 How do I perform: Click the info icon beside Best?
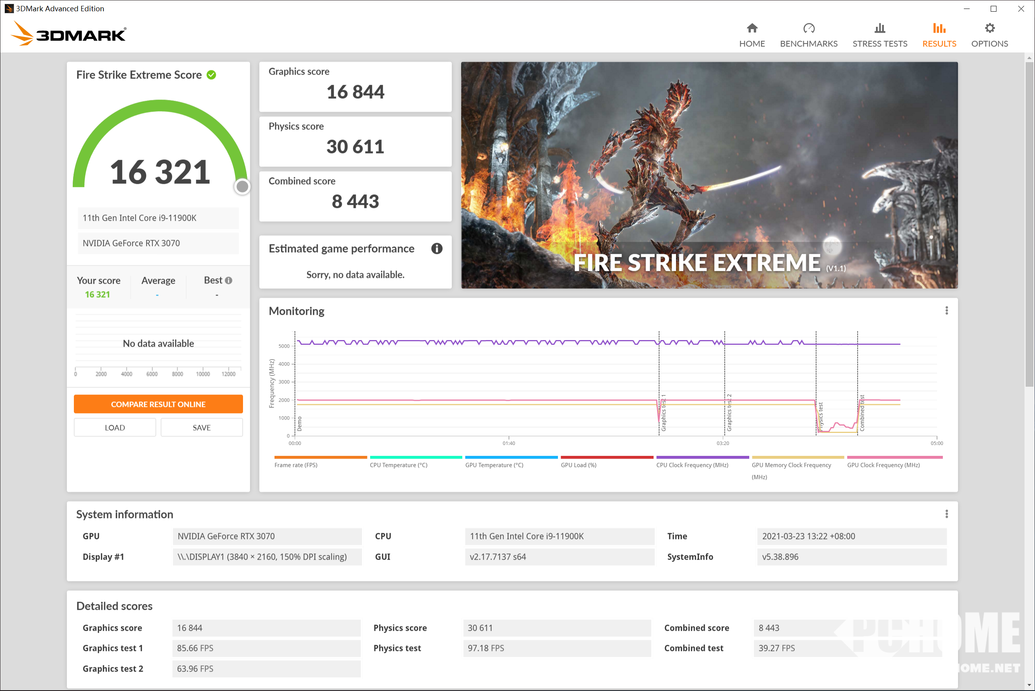(x=228, y=280)
